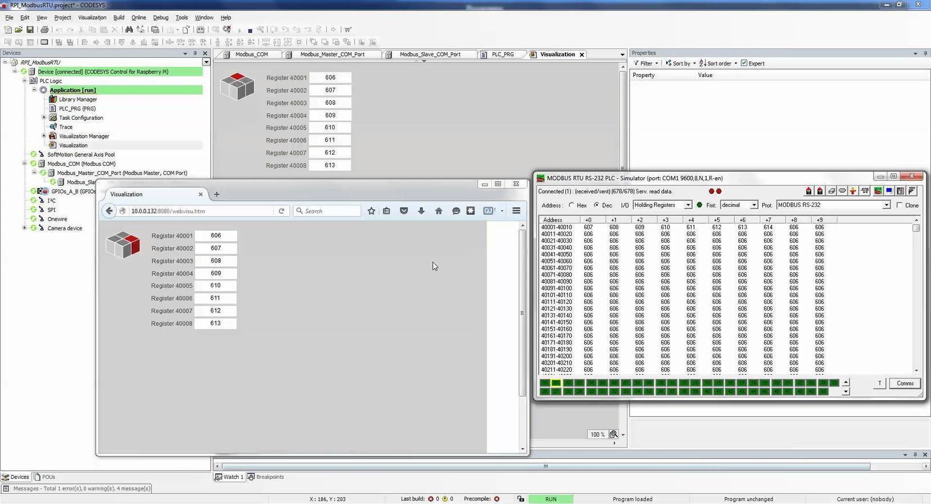Select PLC_PRG (PRG) in the device tree
The width and height of the screenshot is (931, 504).
click(77, 108)
